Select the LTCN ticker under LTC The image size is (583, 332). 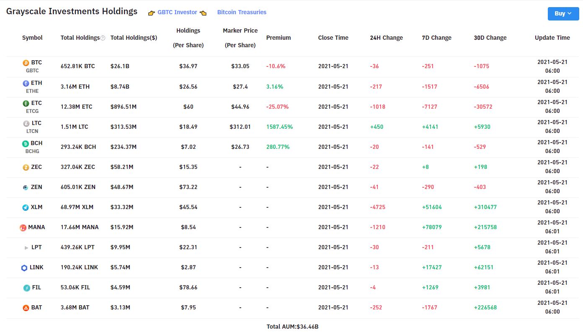click(x=32, y=131)
